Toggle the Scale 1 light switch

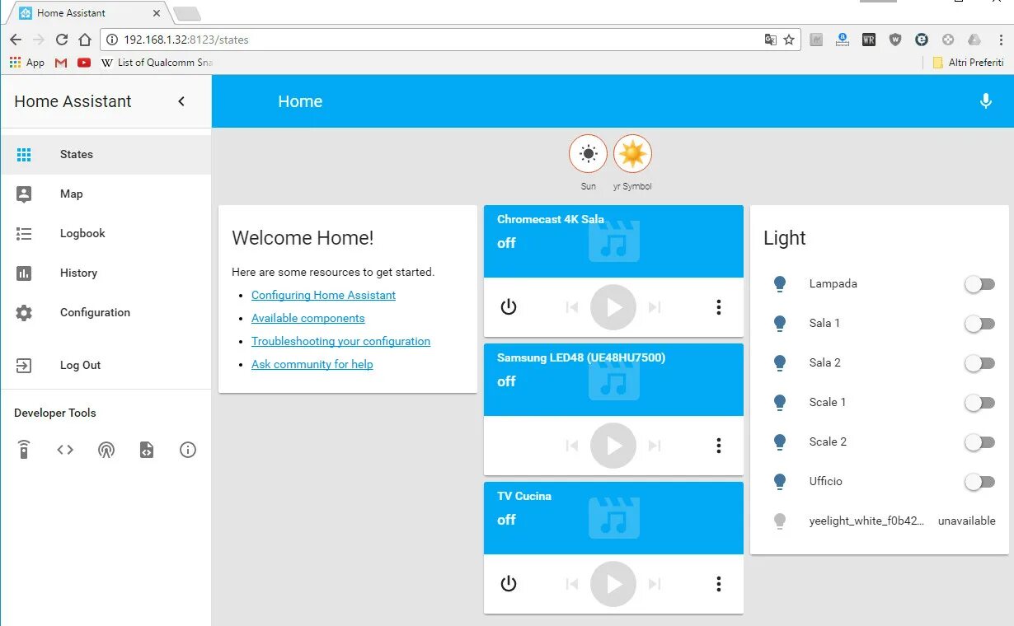tap(979, 403)
